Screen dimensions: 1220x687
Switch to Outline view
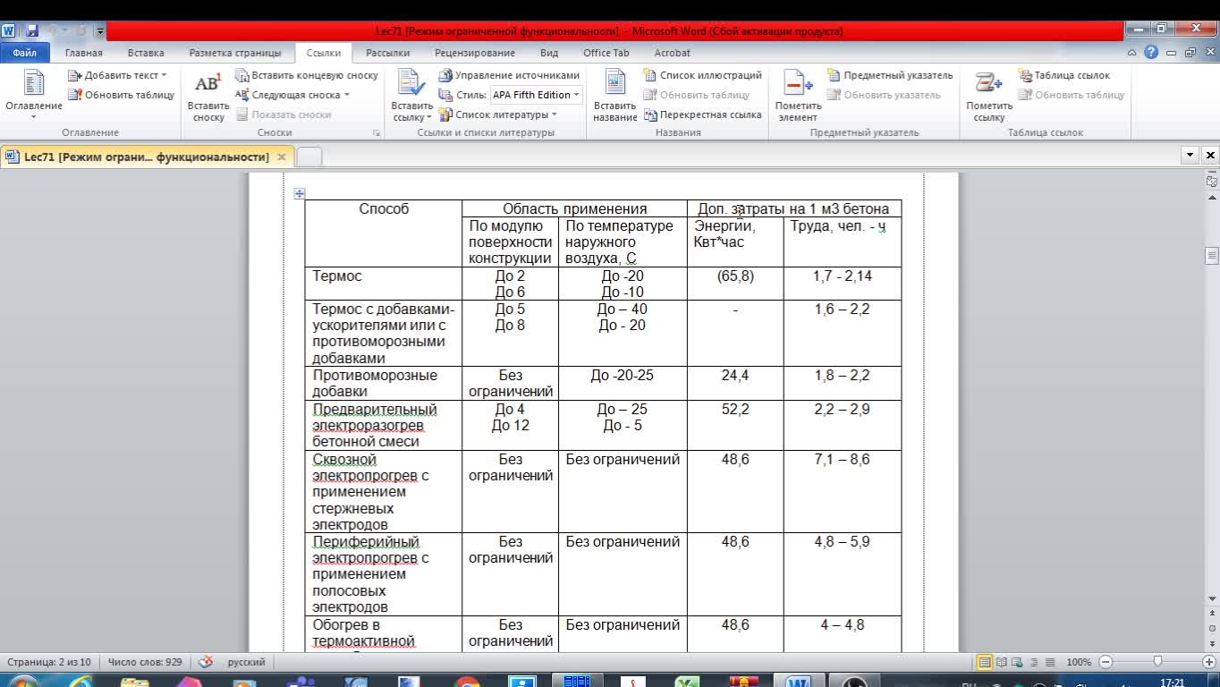coord(1034,662)
